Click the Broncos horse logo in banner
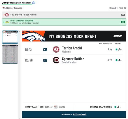Viewport: 128px width, 119px height. (x=33, y=36)
